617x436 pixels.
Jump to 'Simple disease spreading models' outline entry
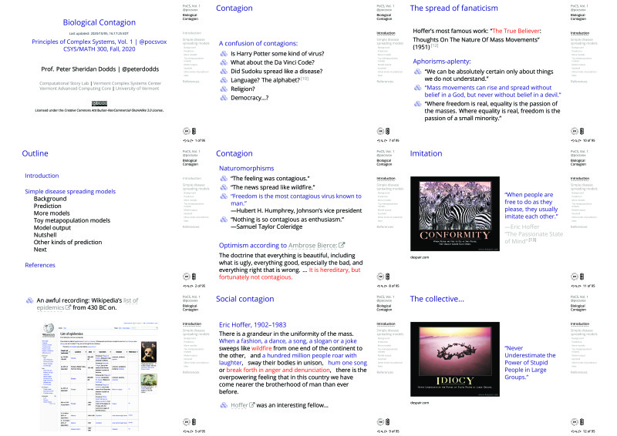70,190
